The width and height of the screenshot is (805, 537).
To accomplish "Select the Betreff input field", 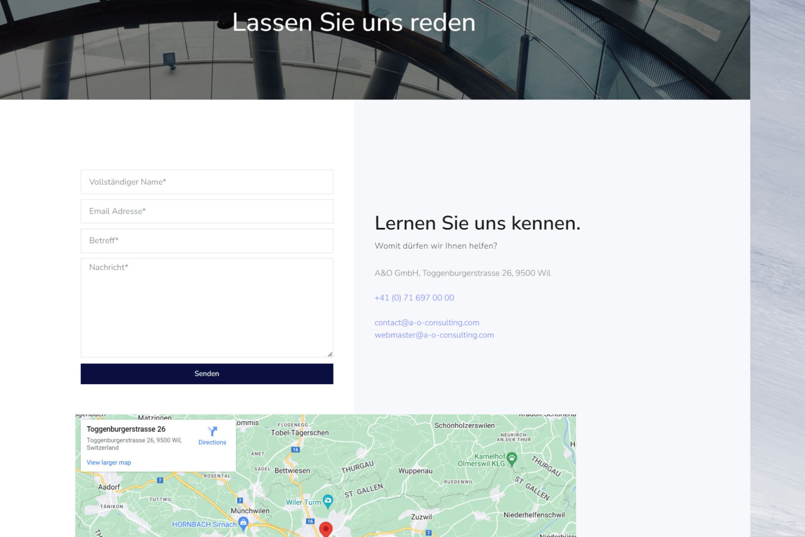I will click(207, 240).
